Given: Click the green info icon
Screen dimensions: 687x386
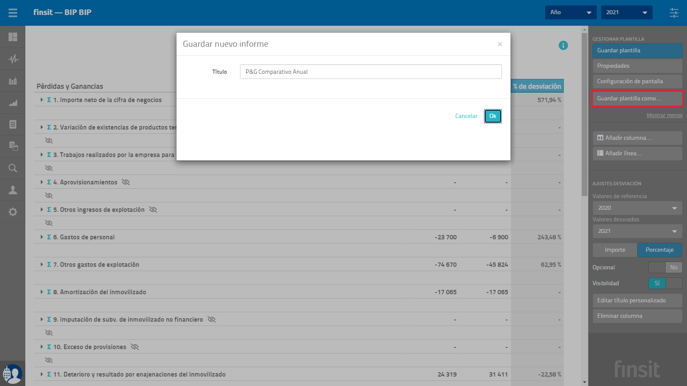Looking at the screenshot, I should click(563, 45).
